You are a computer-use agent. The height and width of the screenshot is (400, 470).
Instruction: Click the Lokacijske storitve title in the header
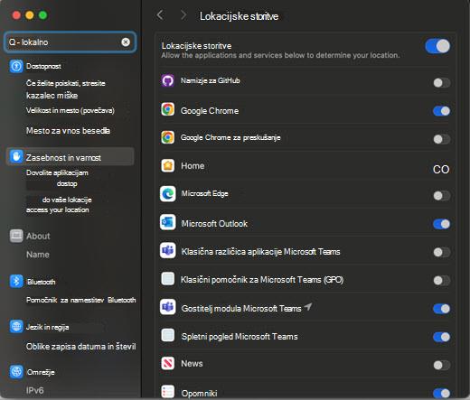pos(239,16)
